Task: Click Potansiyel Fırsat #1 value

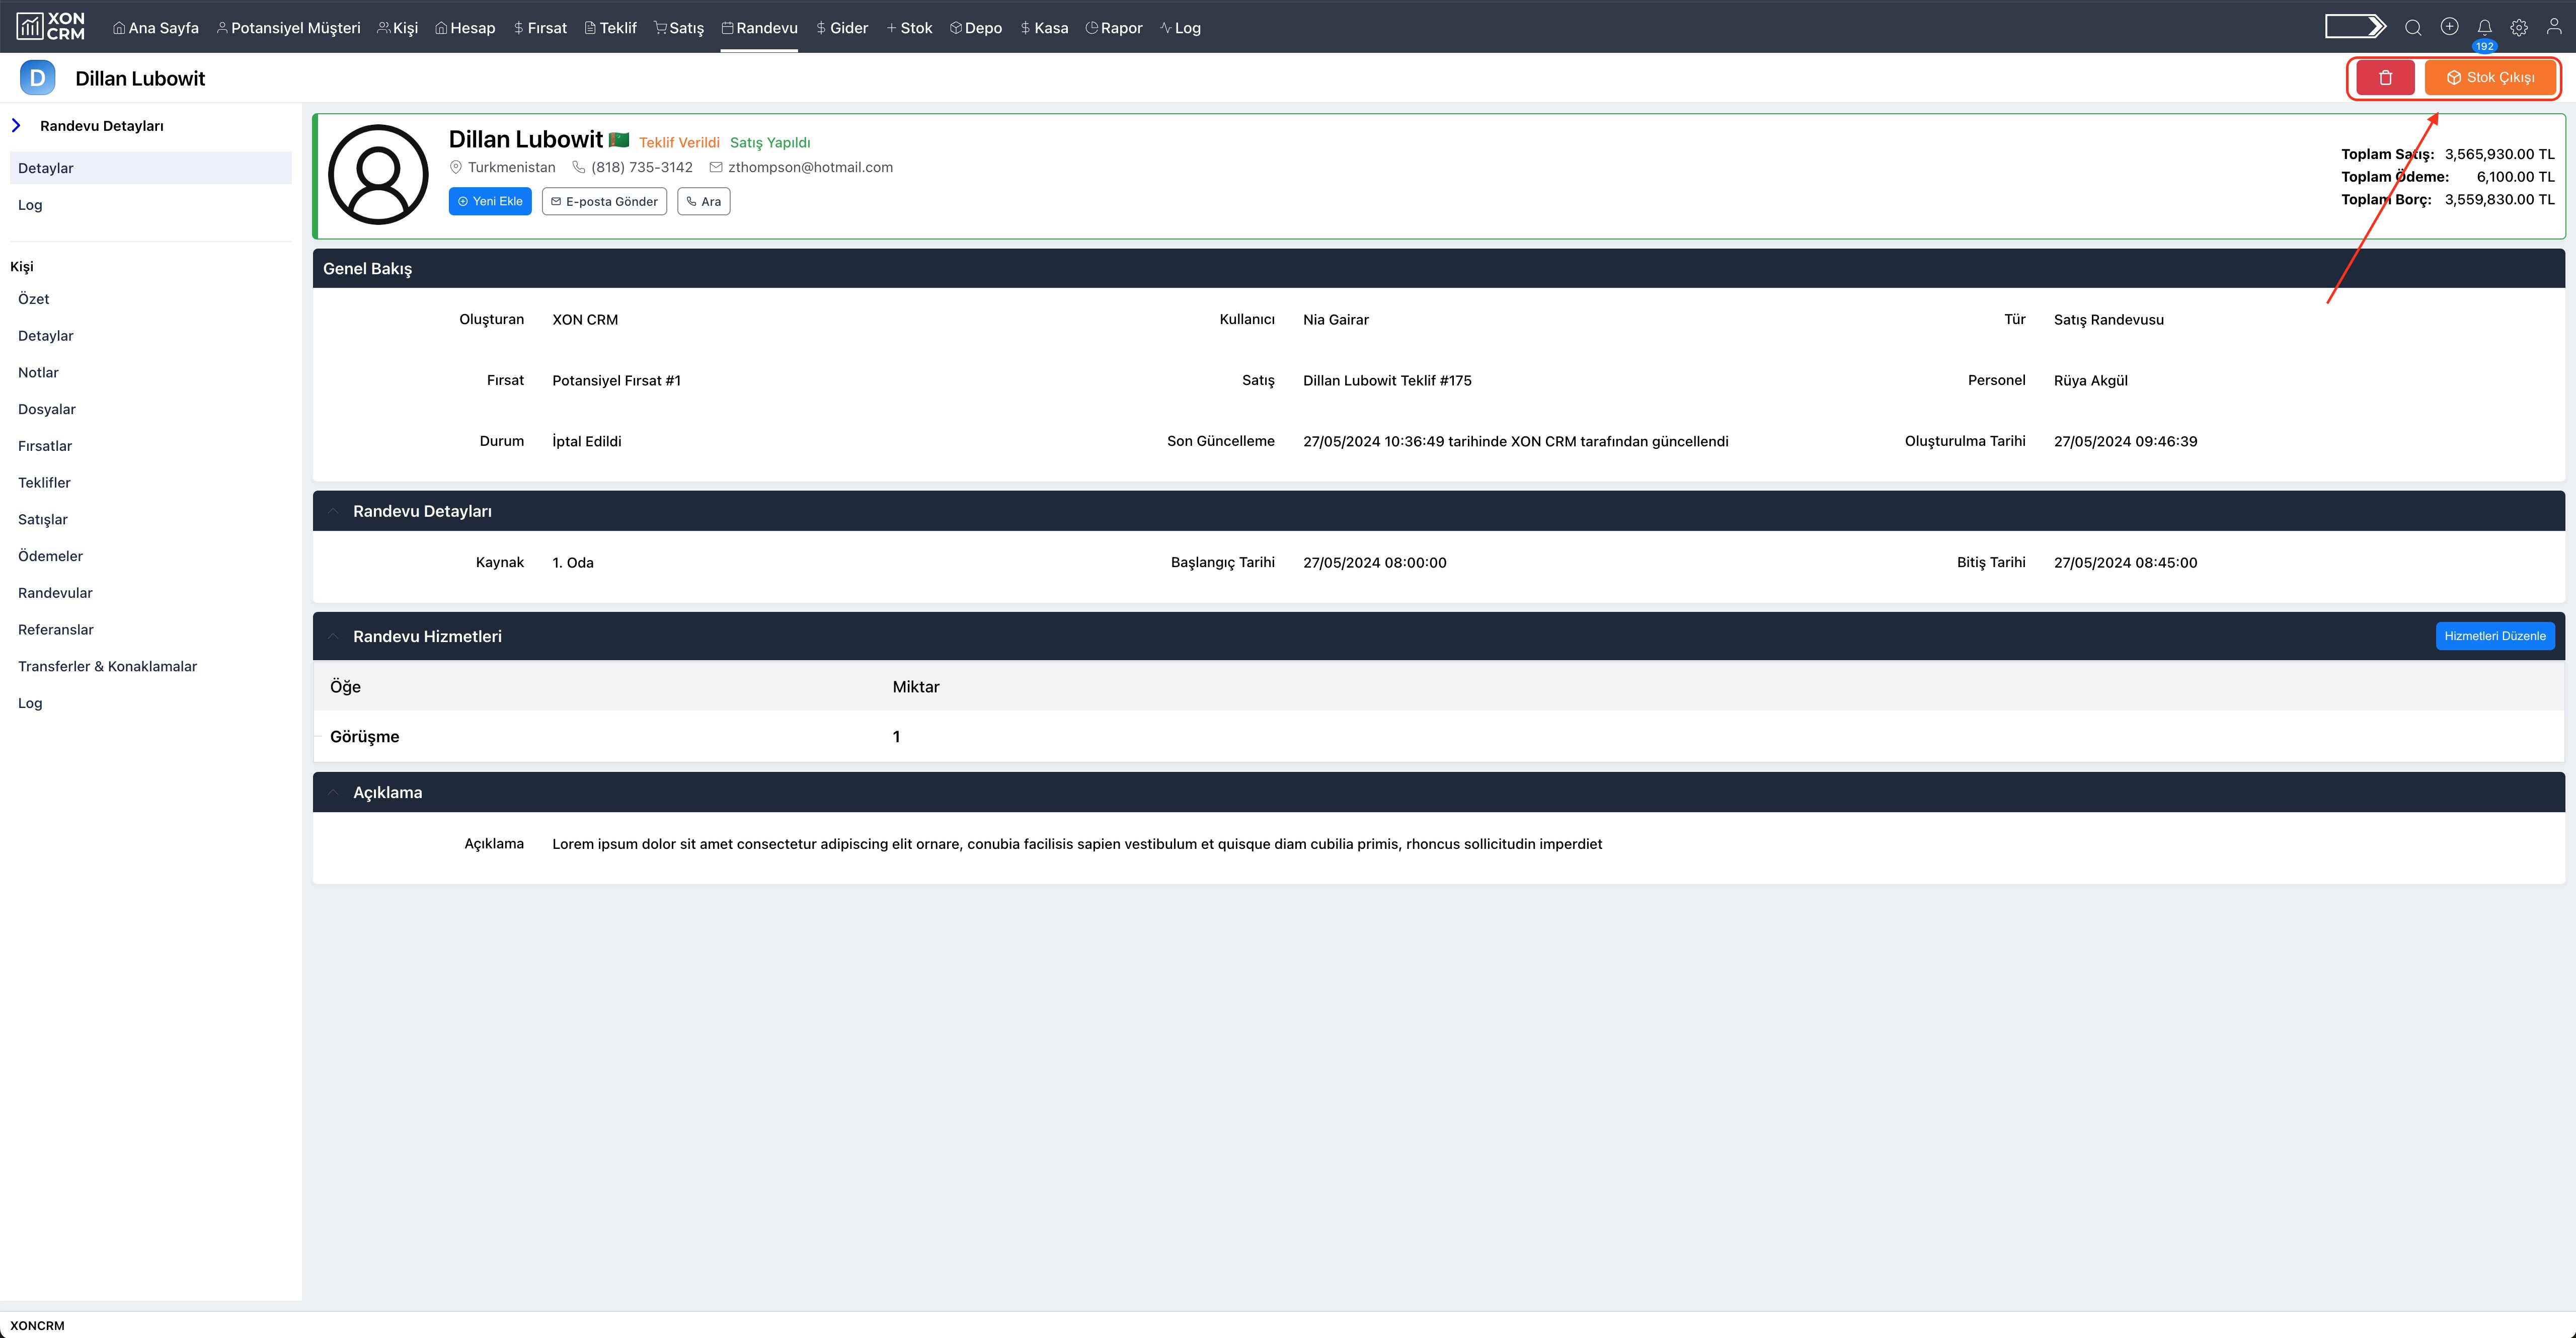Action: (x=616, y=380)
